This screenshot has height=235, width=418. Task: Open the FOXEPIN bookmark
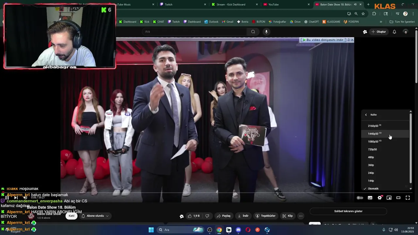coord(351,22)
